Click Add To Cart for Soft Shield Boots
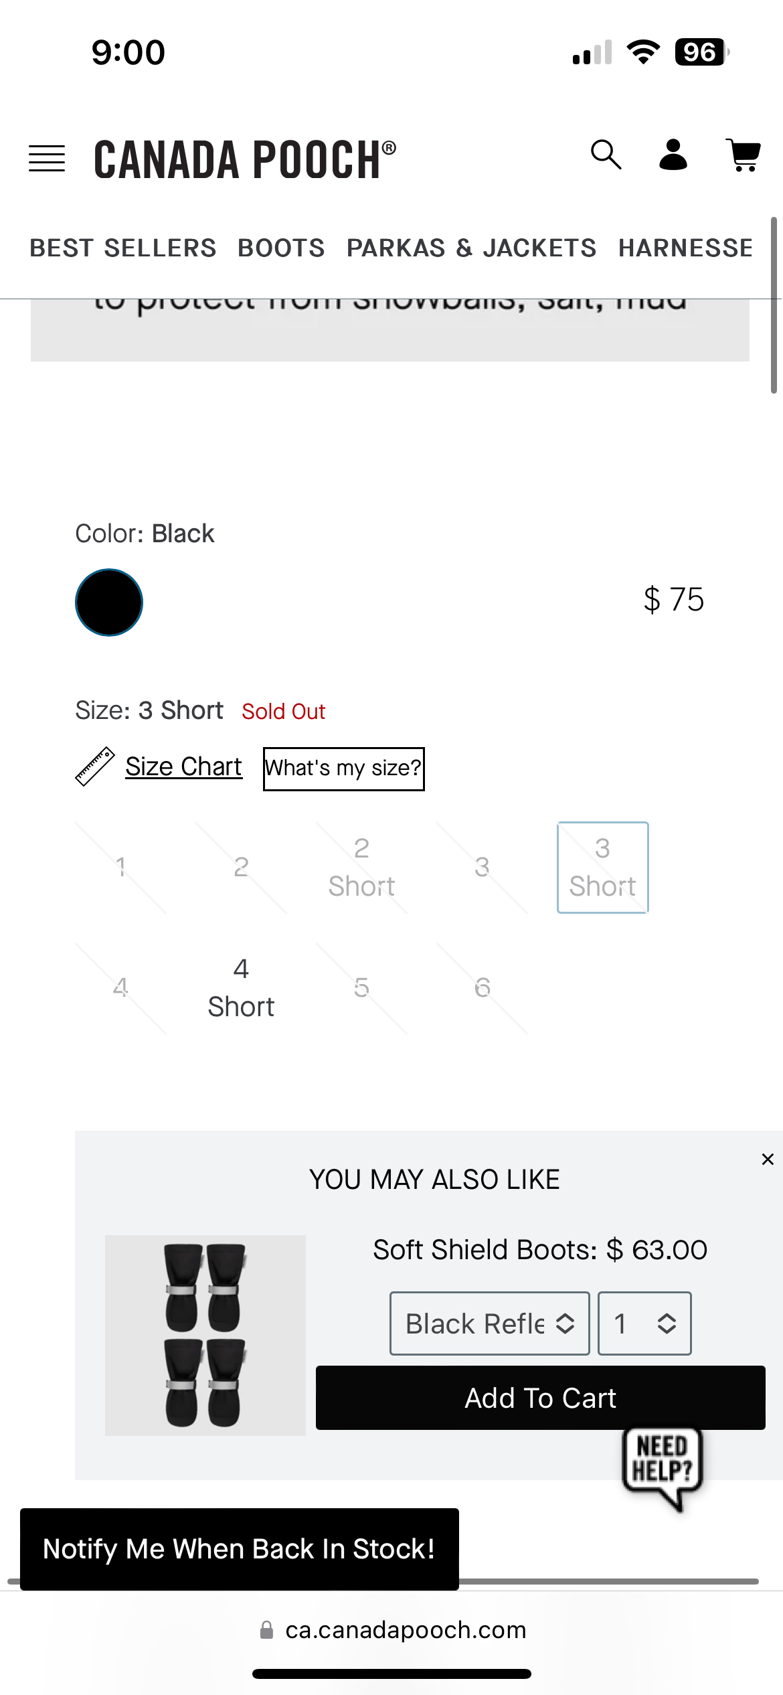The image size is (783, 1695). [x=540, y=1398]
